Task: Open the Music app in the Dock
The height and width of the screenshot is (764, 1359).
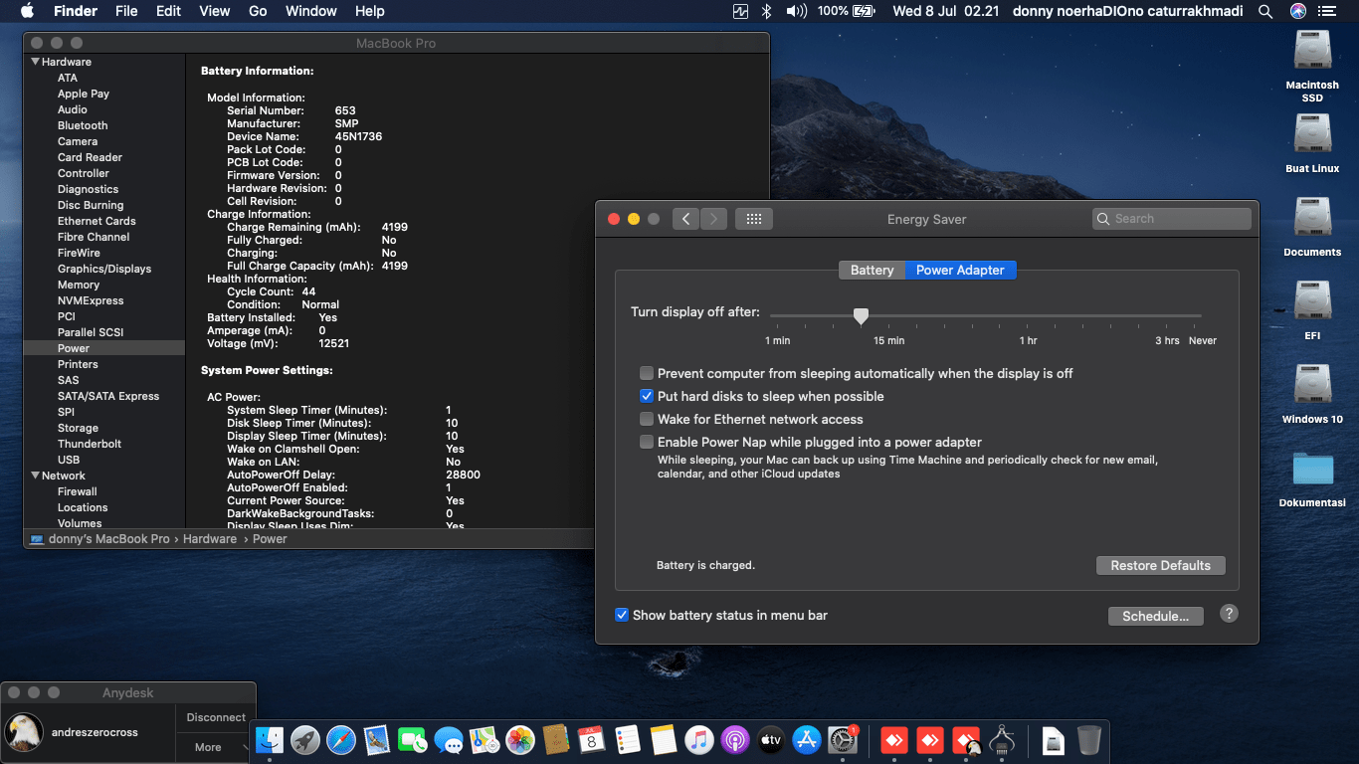Action: pyautogui.click(x=699, y=740)
